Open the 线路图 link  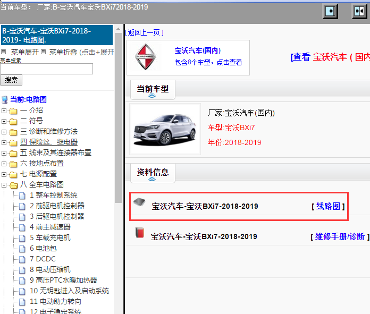click(328, 206)
